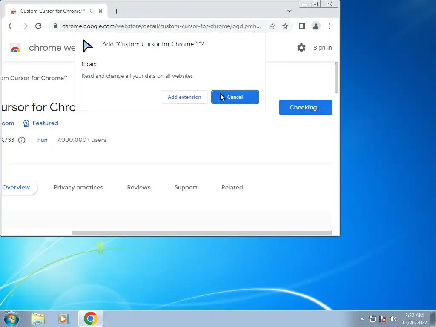Click the Featured badge
This screenshot has height=327, width=436.
(x=40, y=123)
